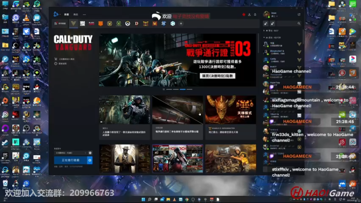Screen dimensions: 361x203
Task: Select friend Catity in the friends list
Action: (x=282, y=60)
